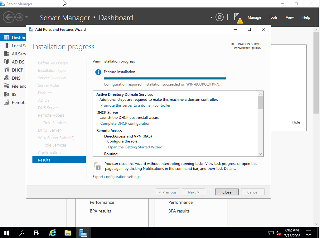
Task: Click Complete DHCP configuration link
Action: 125,124
